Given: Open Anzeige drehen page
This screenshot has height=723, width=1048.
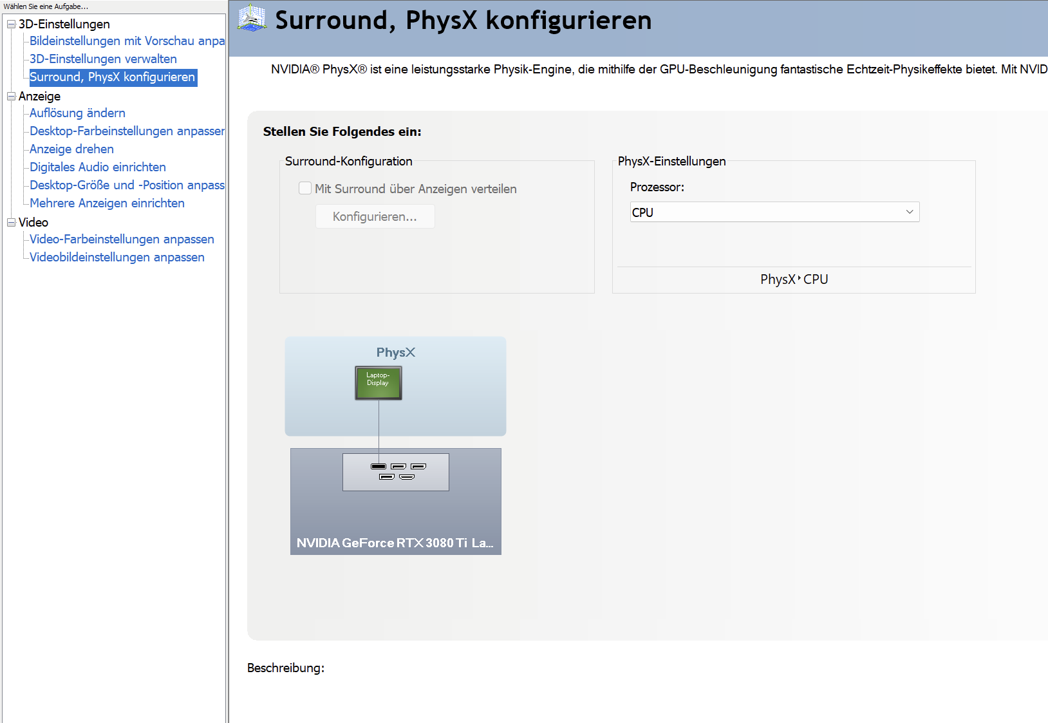Looking at the screenshot, I should click(x=71, y=149).
